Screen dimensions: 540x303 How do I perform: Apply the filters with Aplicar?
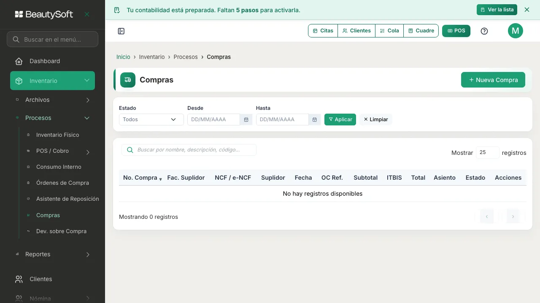340,120
